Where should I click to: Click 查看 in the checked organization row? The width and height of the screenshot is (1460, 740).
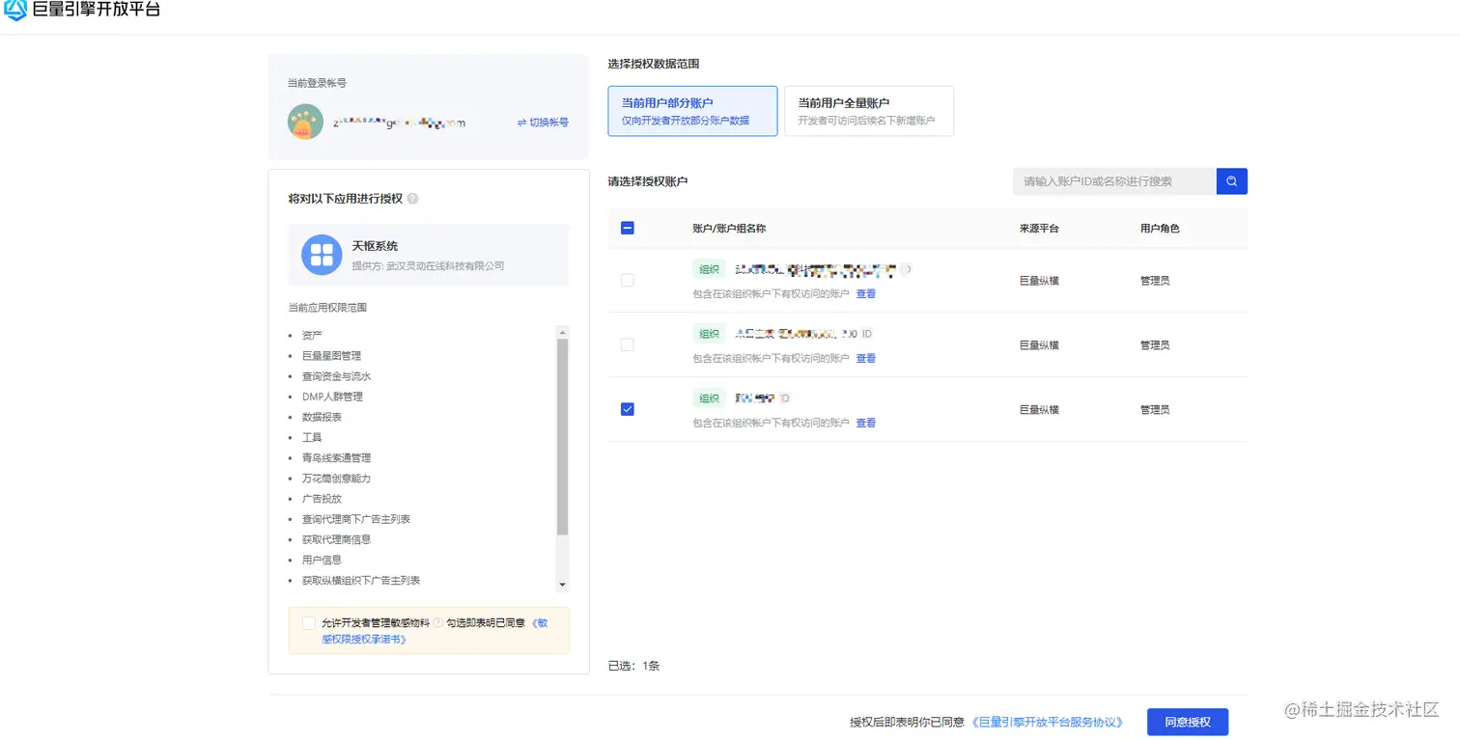pos(866,423)
